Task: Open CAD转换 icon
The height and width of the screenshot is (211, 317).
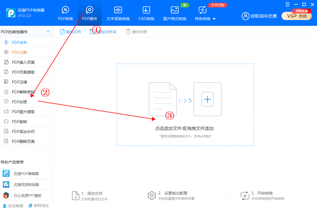Action: pos(146,10)
